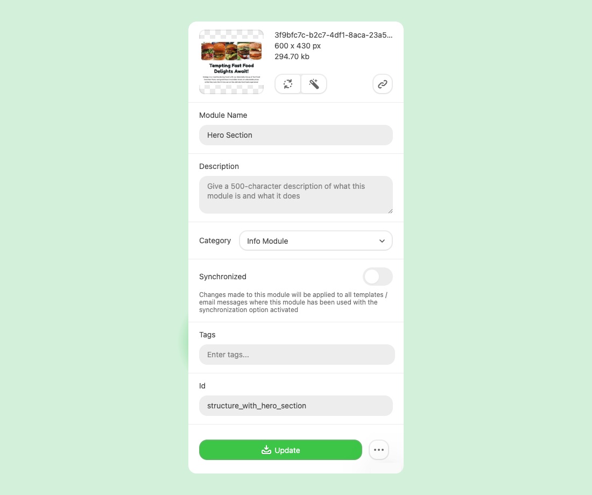The height and width of the screenshot is (495, 592).
Task: Click the download icon inside Update button
Action: pos(266,450)
